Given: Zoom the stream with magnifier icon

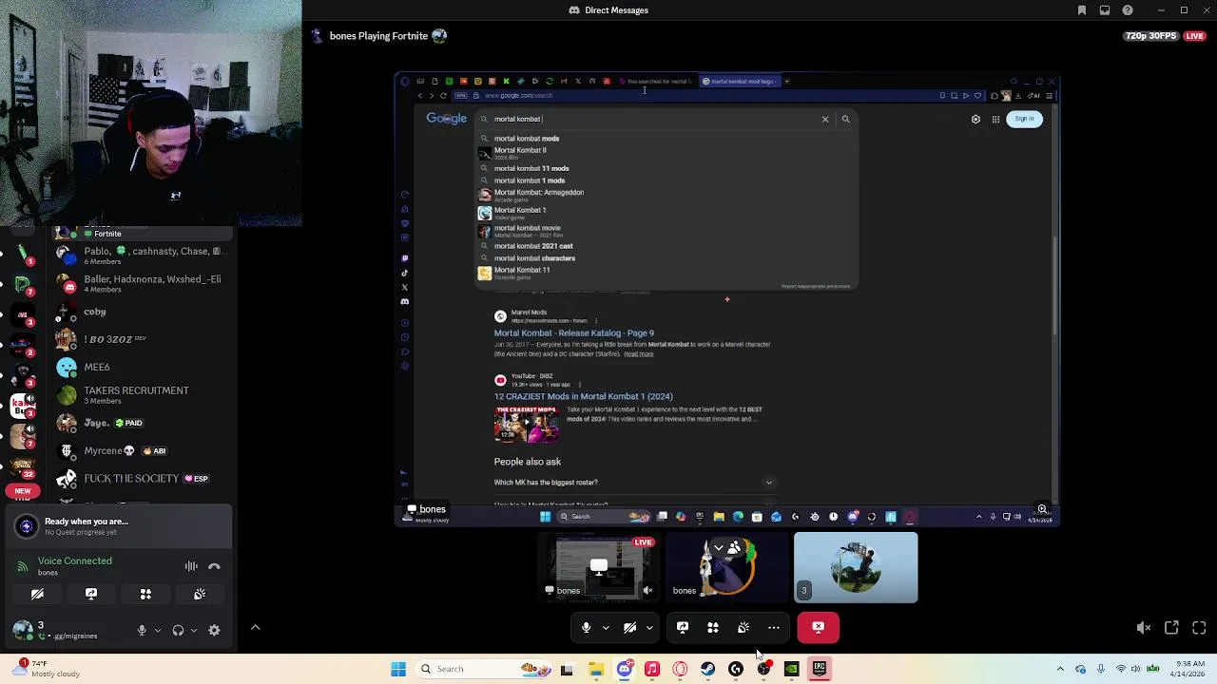Looking at the screenshot, I should point(1042,509).
